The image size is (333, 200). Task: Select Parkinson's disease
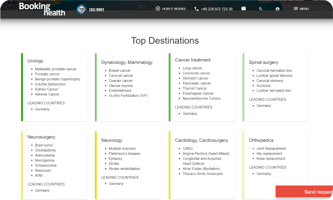(125, 154)
